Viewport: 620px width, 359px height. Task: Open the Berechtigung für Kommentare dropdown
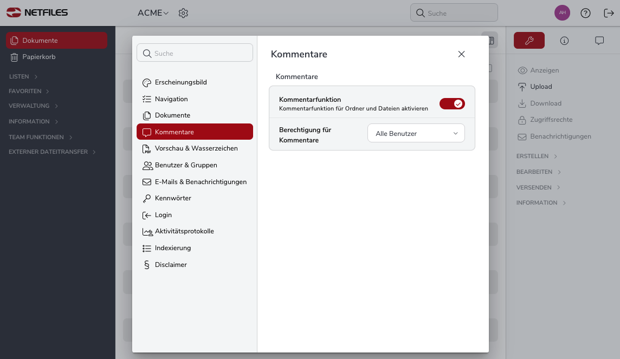coord(416,134)
